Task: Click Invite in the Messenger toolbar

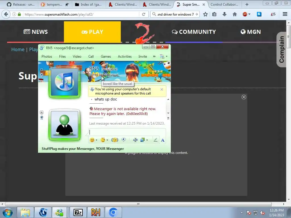Action: (x=143, y=56)
